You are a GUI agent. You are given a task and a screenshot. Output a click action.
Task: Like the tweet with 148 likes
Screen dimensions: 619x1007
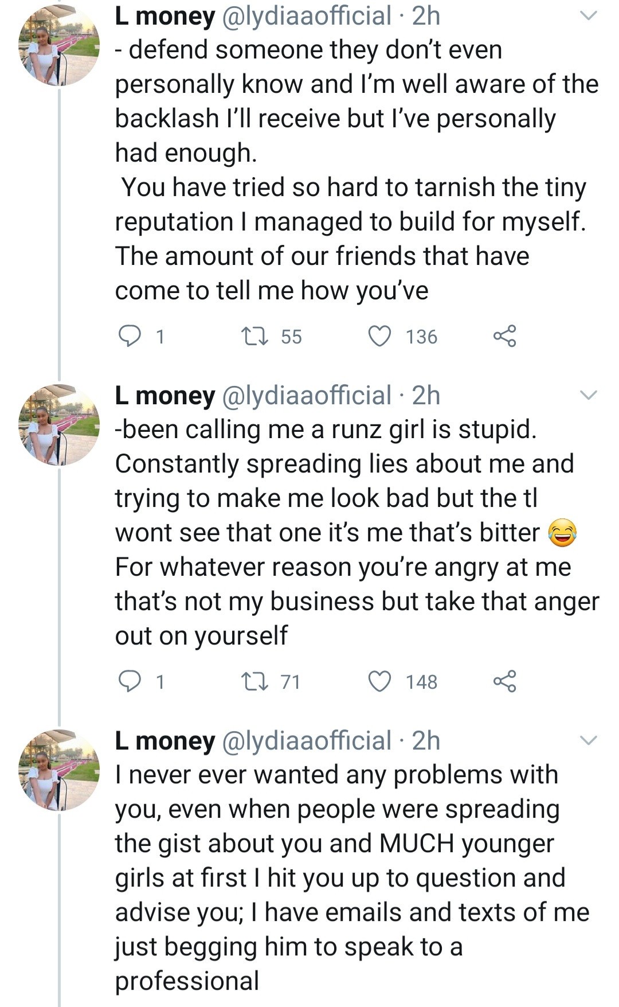[x=379, y=681]
